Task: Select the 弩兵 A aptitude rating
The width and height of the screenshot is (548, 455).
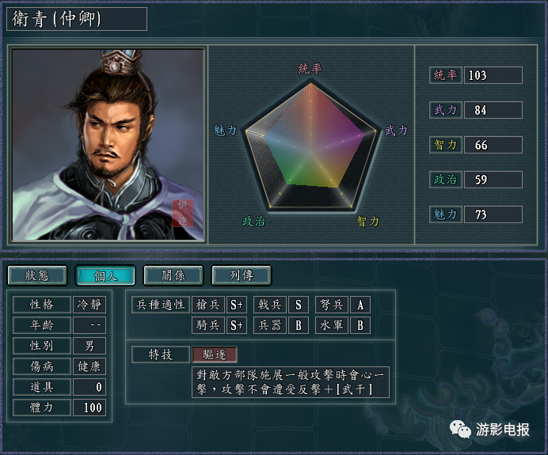Action: coord(360,305)
